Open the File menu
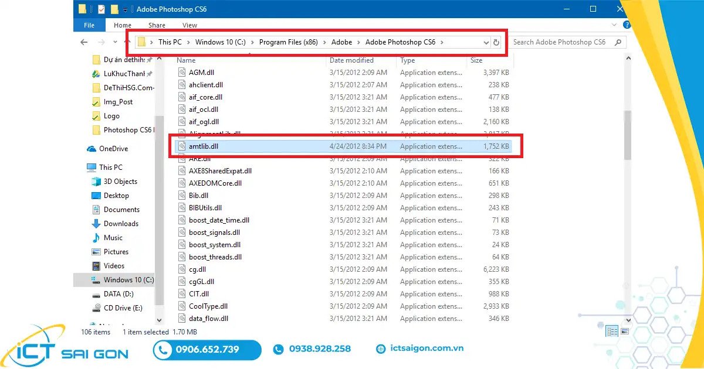The height and width of the screenshot is (369, 704). tap(89, 25)
